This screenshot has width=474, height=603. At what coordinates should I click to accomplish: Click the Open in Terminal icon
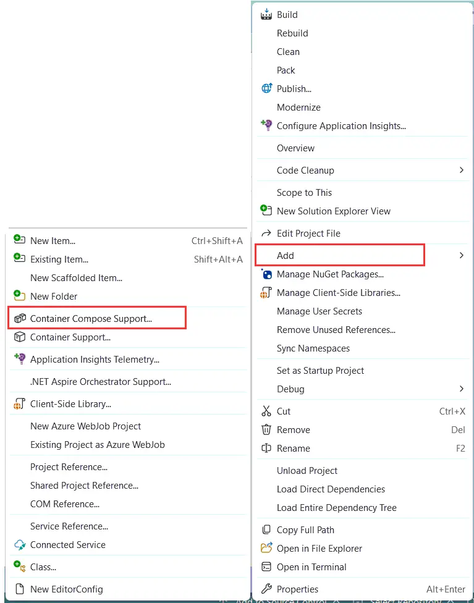click(x=266, y=567)
